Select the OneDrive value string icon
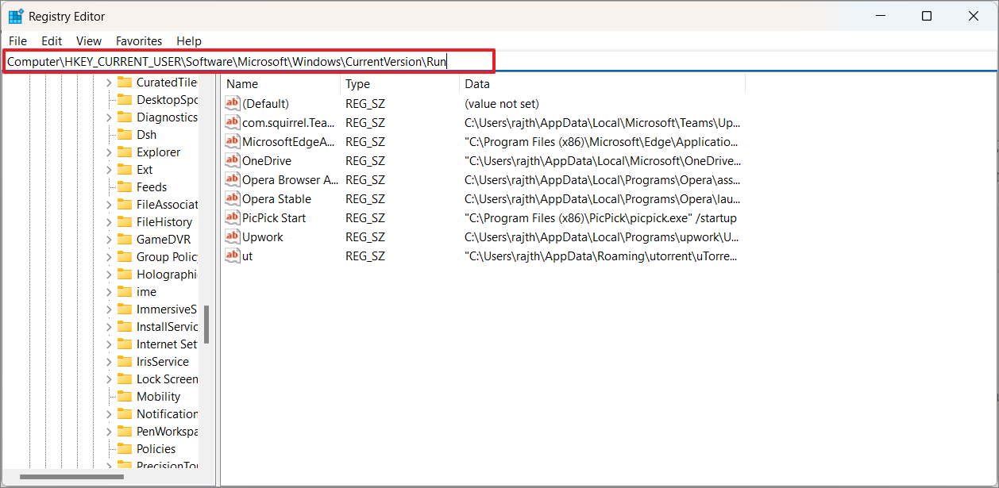The image size is (999, 488). point(232,160)
